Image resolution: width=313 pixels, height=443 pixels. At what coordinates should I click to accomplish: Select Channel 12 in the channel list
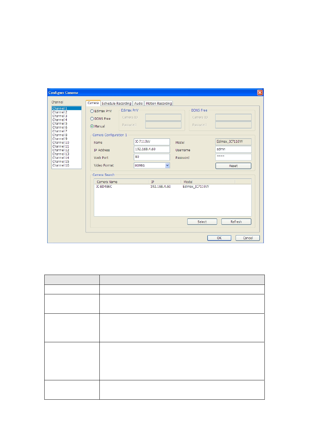click(x=67, y=150)
